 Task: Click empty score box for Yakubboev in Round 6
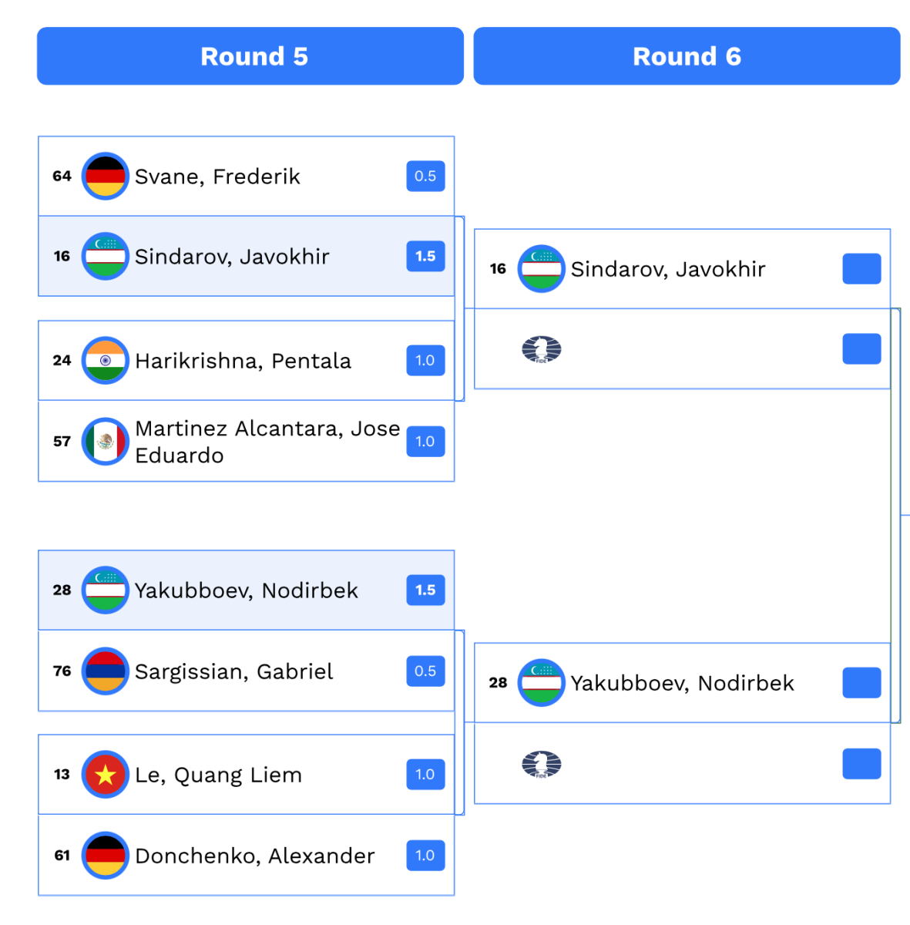pyautogui.click(x=861, y=683)
